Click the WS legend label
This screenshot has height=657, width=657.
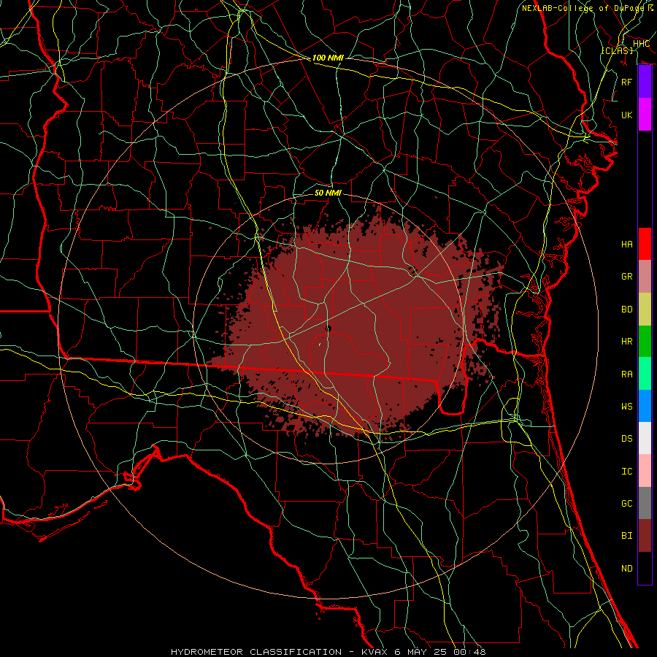(x=627, y=406)
